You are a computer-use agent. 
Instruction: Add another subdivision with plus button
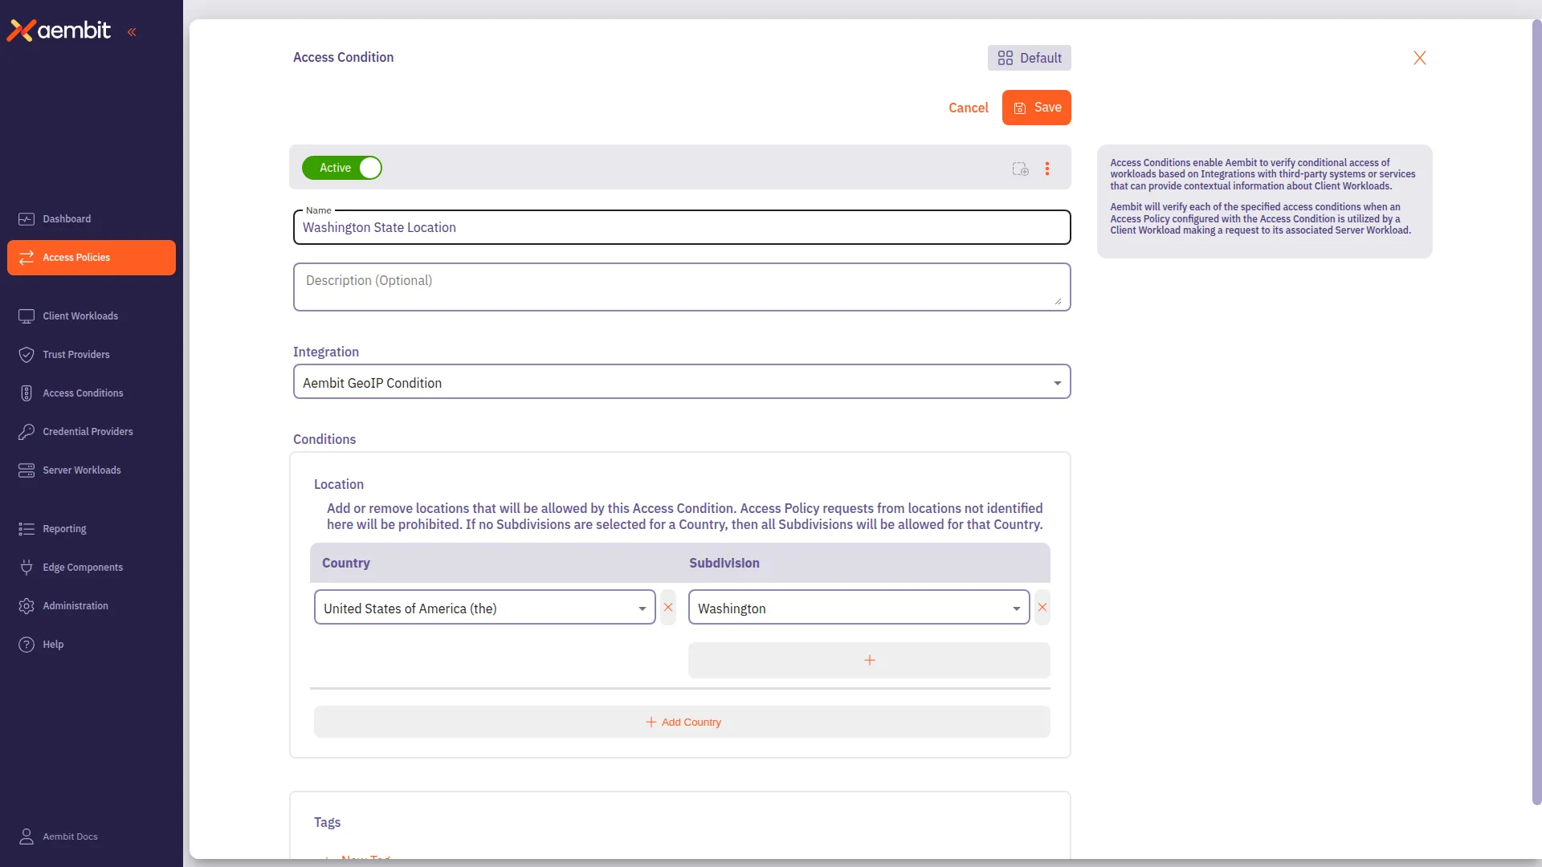point(869,660)
